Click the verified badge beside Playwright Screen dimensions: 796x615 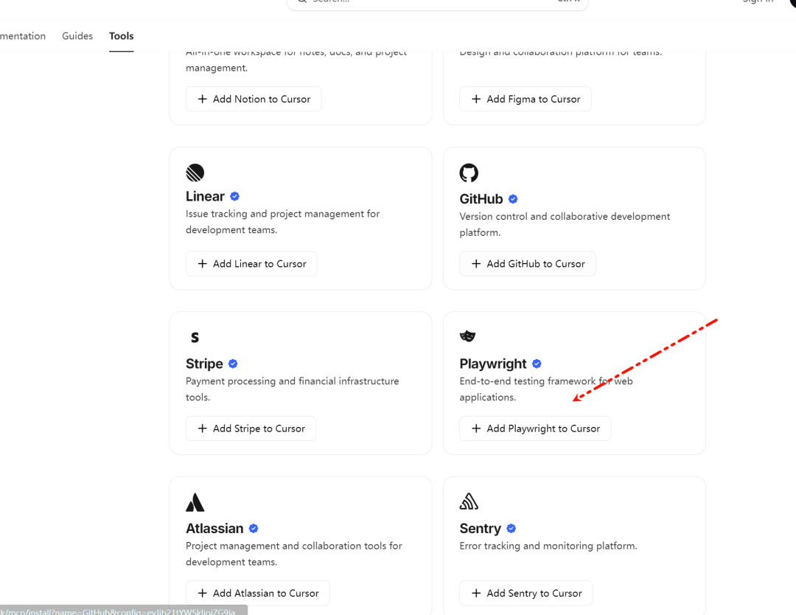(537, 364)
